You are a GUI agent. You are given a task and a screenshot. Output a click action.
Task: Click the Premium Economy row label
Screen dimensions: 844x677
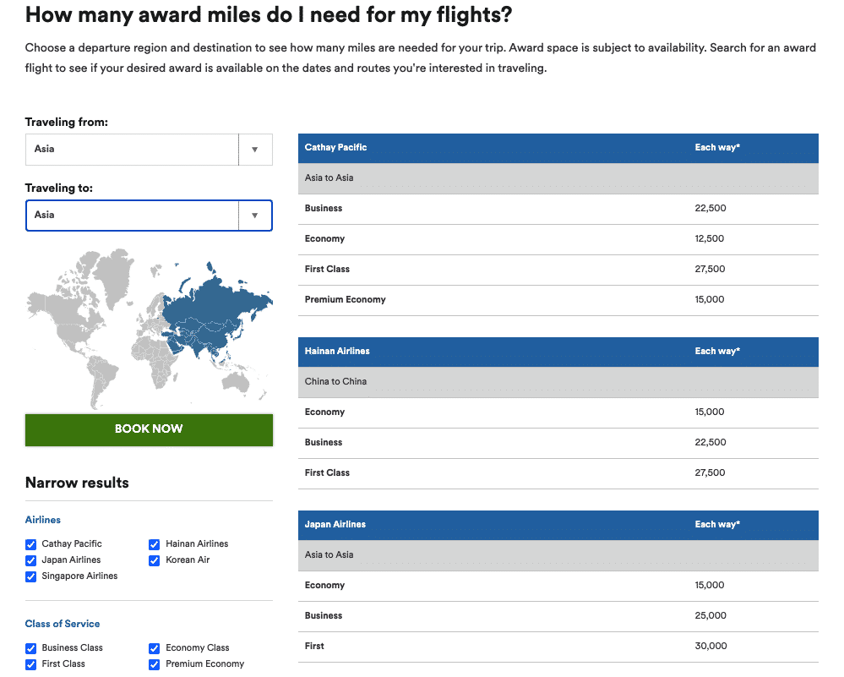pos(345,300)
